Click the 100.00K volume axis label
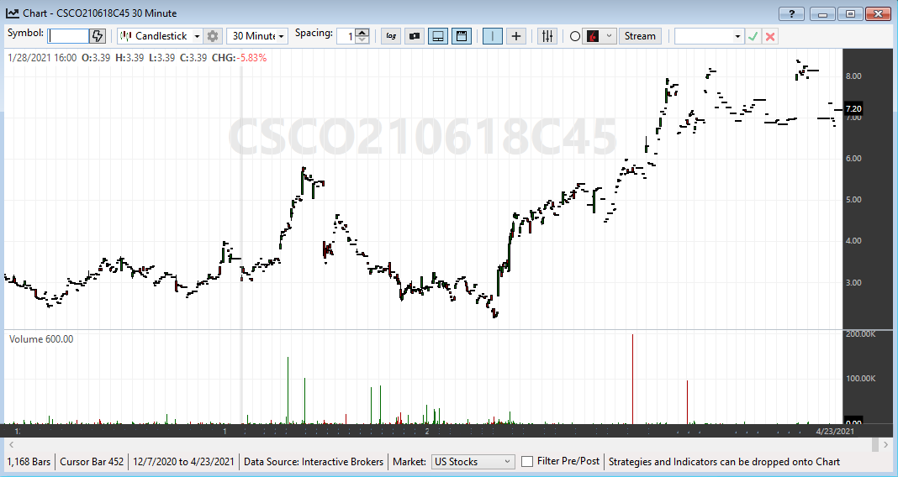Screen dimensions: 898x477 [861, 378]
